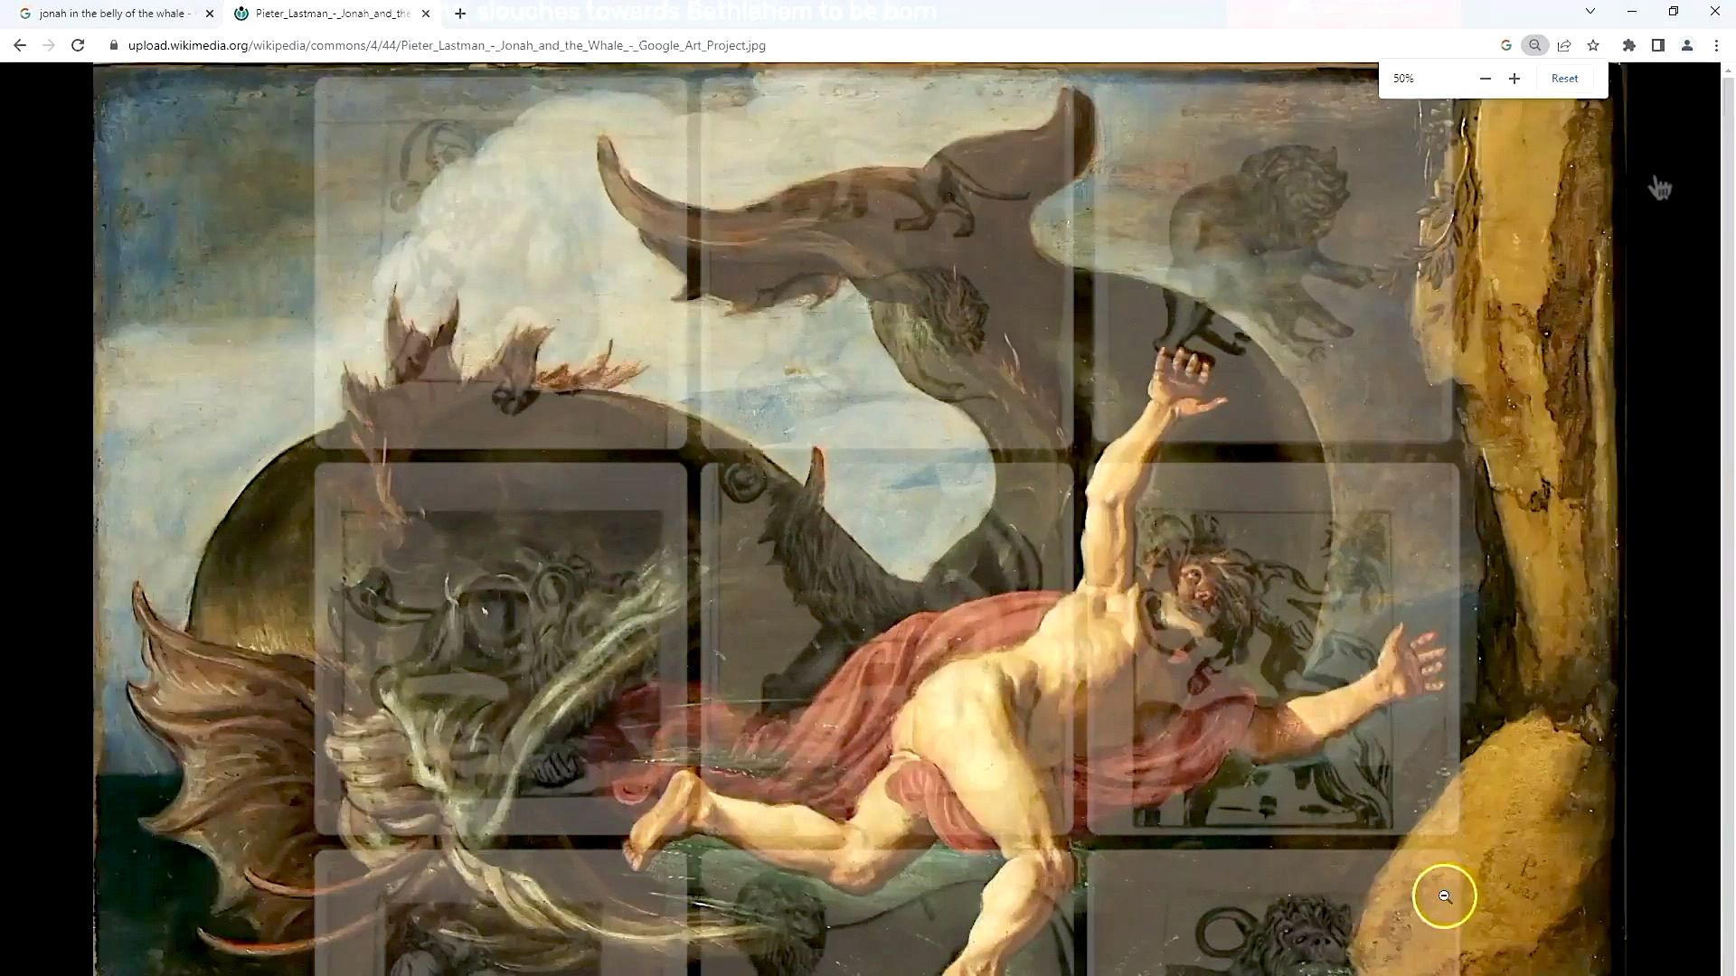1736x976 pixels.
Task: Open Chrome's three-dot menu
Action: (x=1716, y=45)
